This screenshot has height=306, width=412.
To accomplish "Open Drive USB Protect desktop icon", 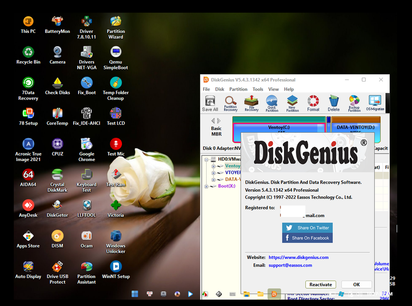I will (57, 273).
